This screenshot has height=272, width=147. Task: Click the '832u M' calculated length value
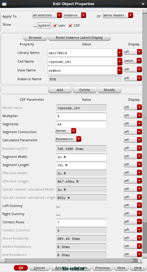pos(81,198)
